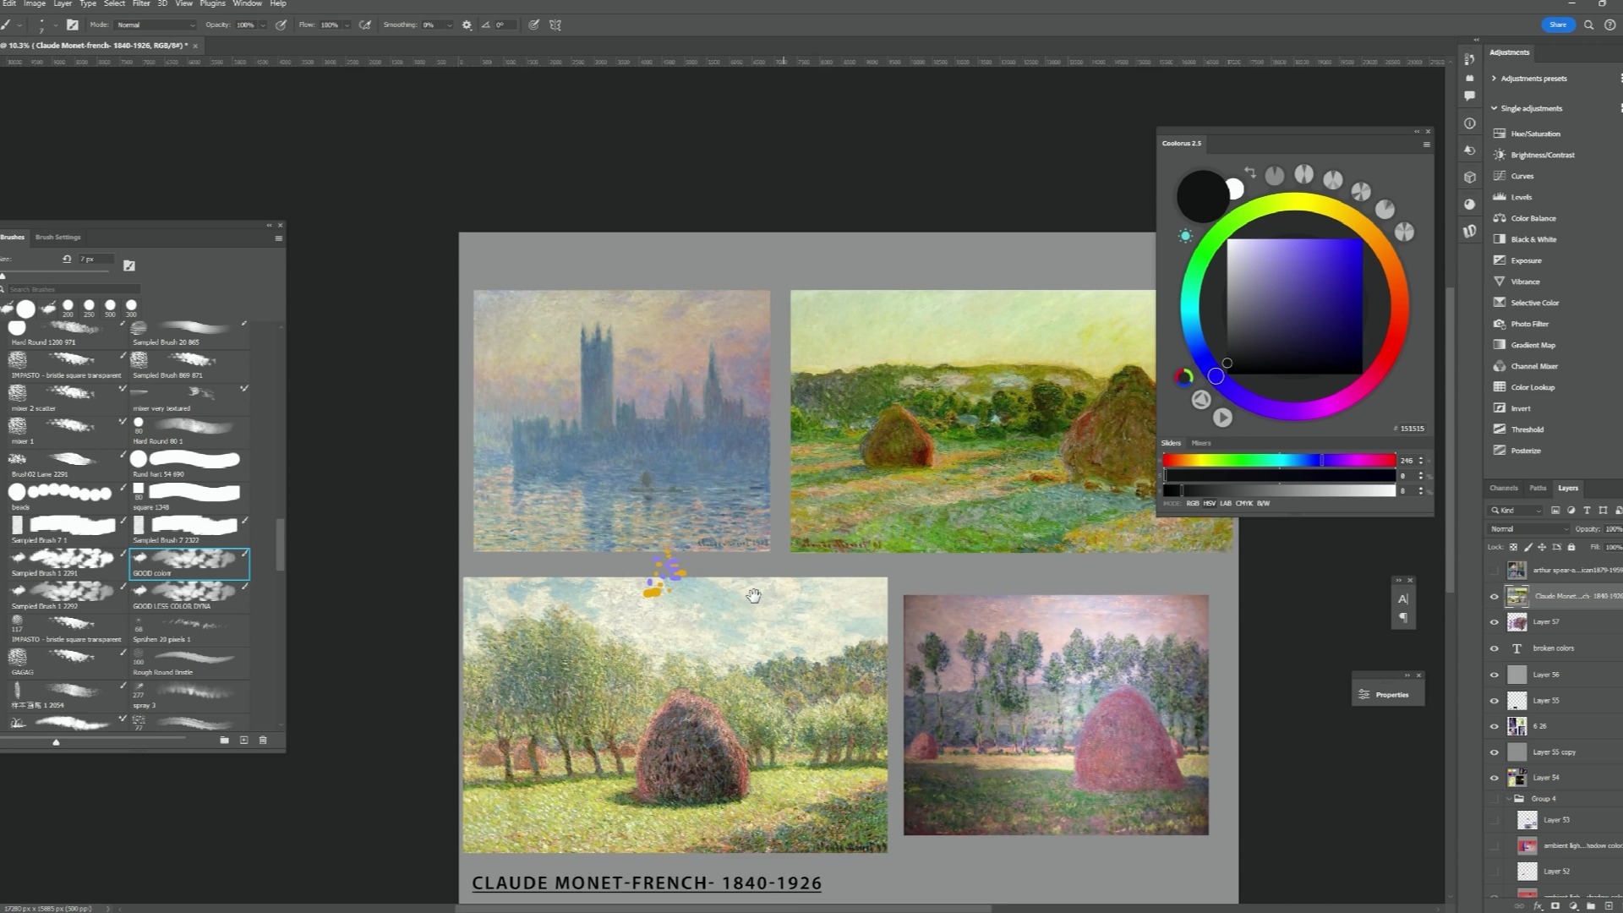This screenshot has width=1623, height=913.
Task: Hide the Layer 56 layer
Action: click(1494, 675)
